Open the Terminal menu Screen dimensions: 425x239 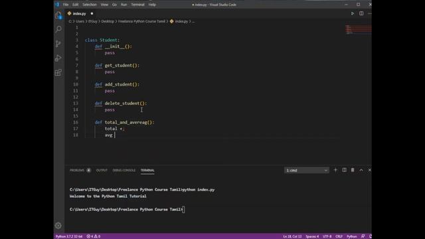coord(137,5)
